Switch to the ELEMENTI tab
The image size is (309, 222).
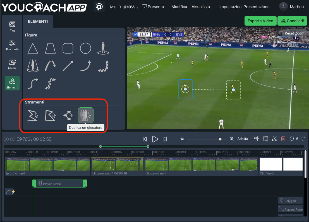point(38,21)
